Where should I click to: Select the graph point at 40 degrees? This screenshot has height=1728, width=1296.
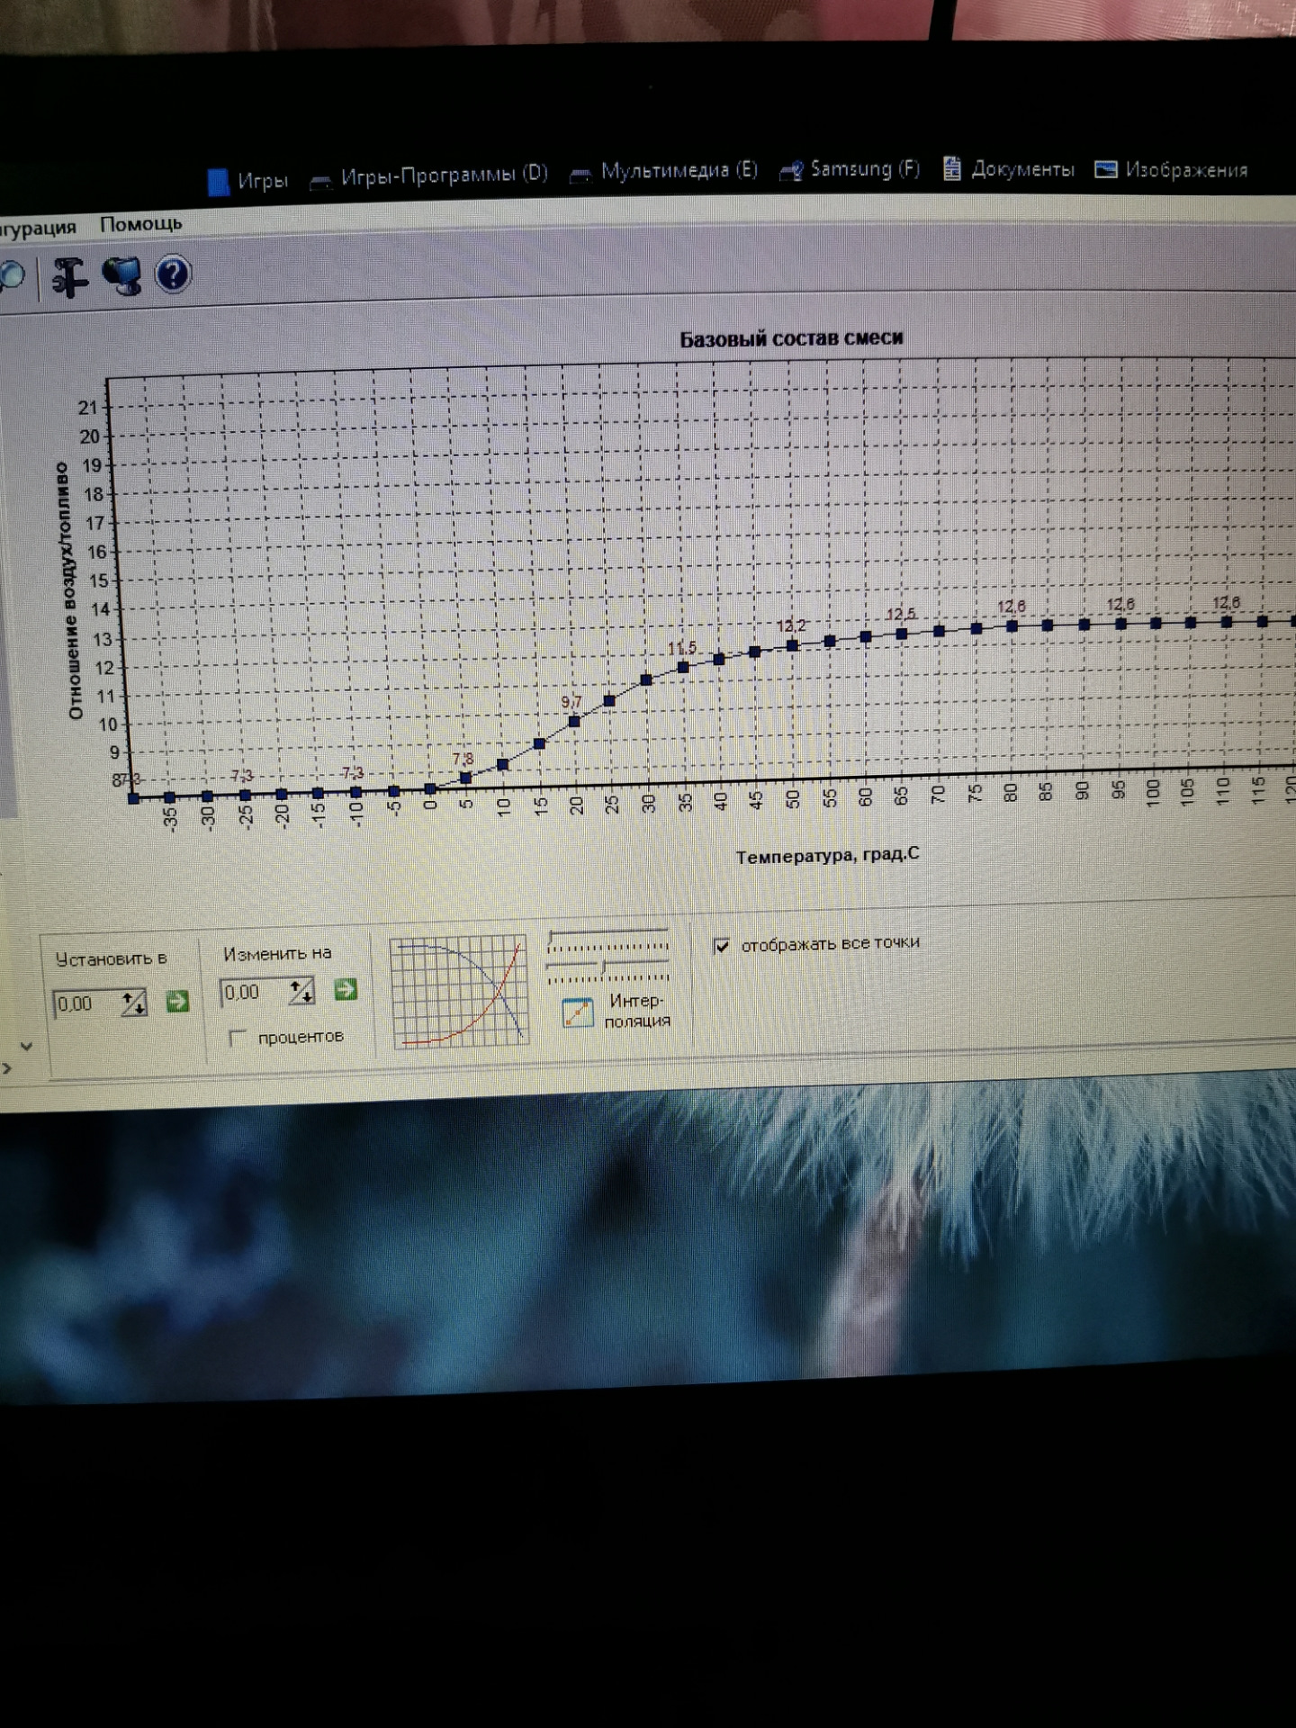pos(719,659)
